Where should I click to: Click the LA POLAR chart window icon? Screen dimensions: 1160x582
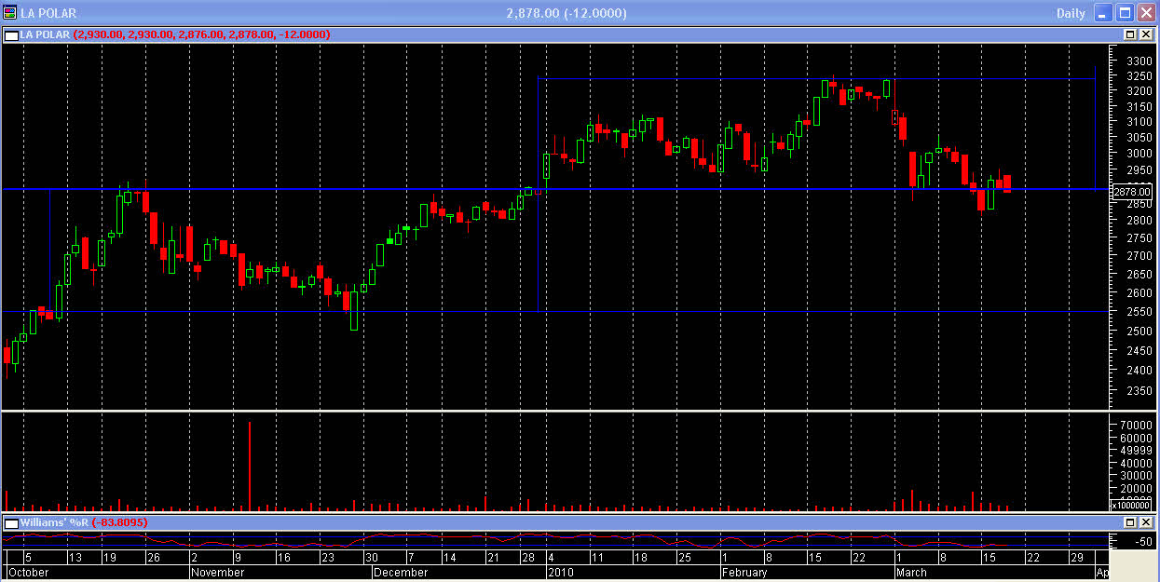pyautogui.click(x=10, y=13)
